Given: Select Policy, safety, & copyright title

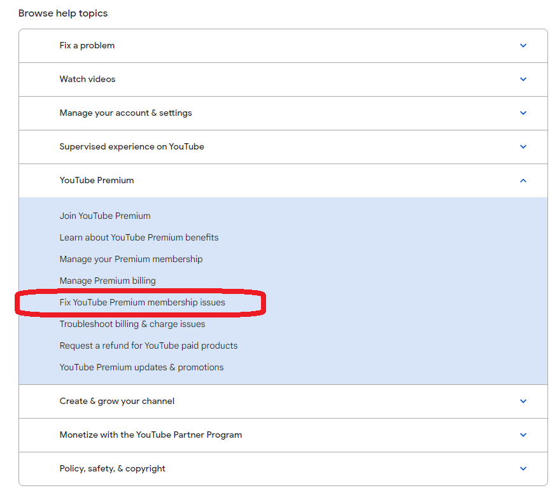Looking at the screenshot, I should [x=112, y=469].
